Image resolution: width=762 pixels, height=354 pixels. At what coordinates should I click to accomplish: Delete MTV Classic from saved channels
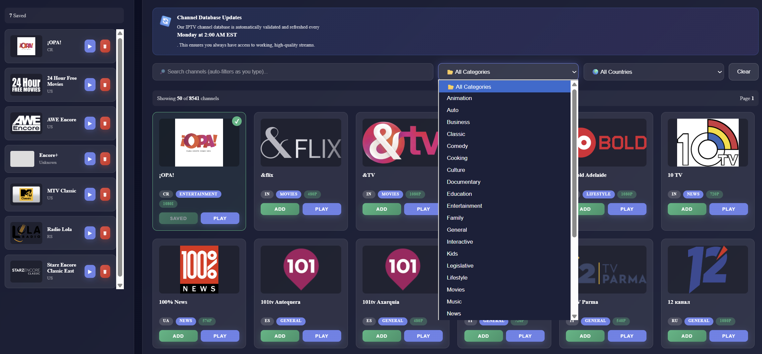tap(105, 194)
